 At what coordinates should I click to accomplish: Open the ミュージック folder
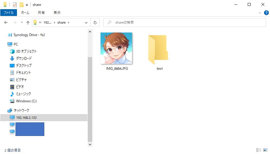(x=23, y=94)
